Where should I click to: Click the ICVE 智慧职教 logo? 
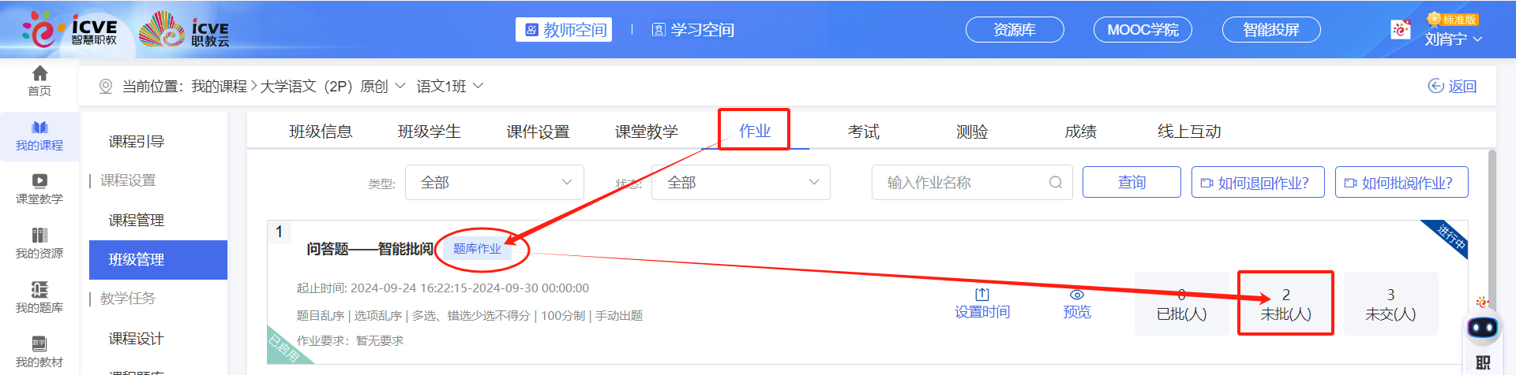[x=69, y=30]
